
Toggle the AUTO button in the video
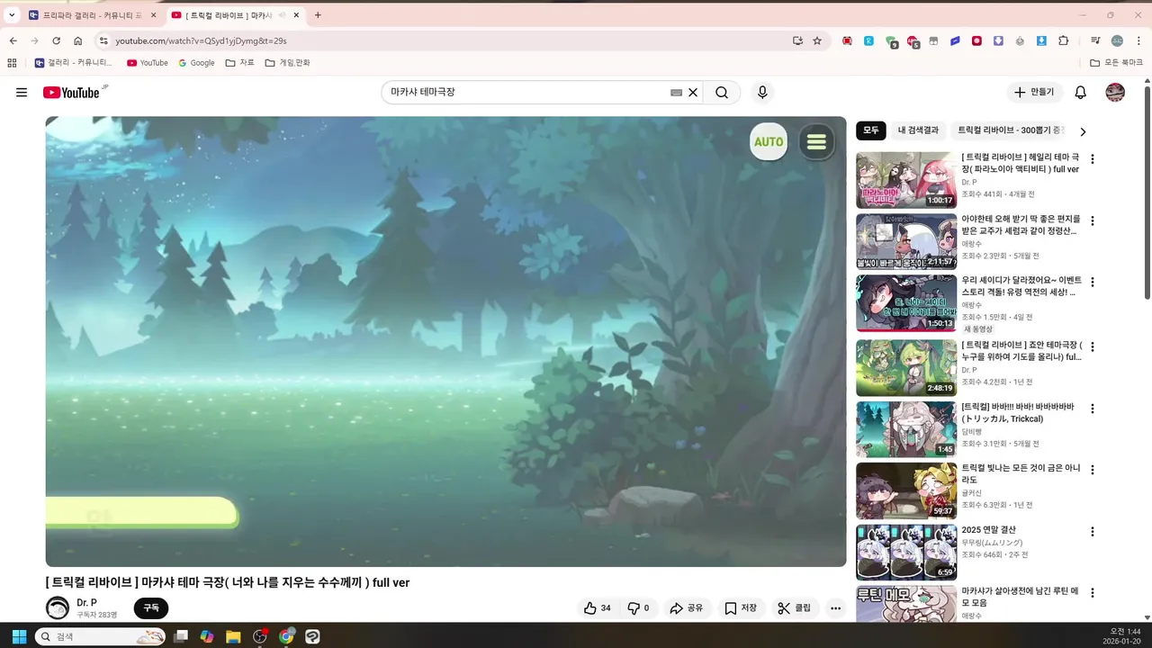click(x=769, y=141)
